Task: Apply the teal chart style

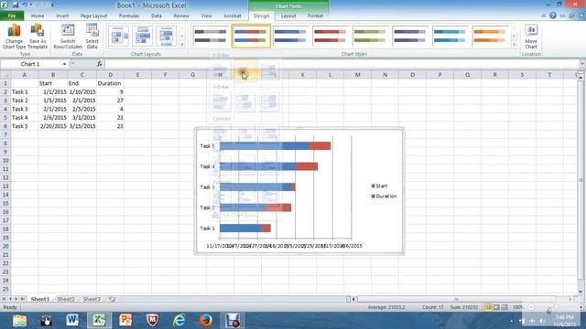Action: point(450,36)
